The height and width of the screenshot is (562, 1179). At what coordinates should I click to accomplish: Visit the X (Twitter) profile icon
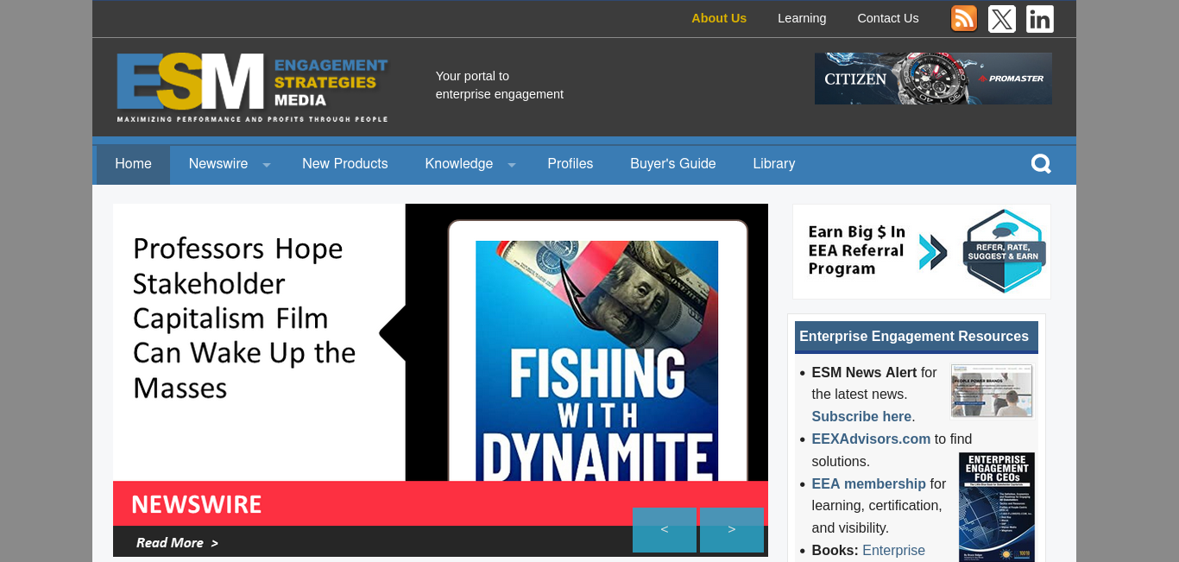pyautogui.click(x=1002, y=18)
